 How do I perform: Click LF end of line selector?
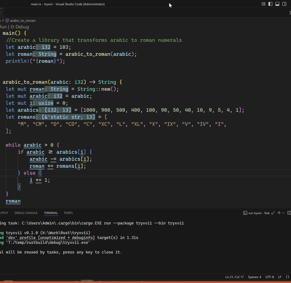click(x=280, y=277)
